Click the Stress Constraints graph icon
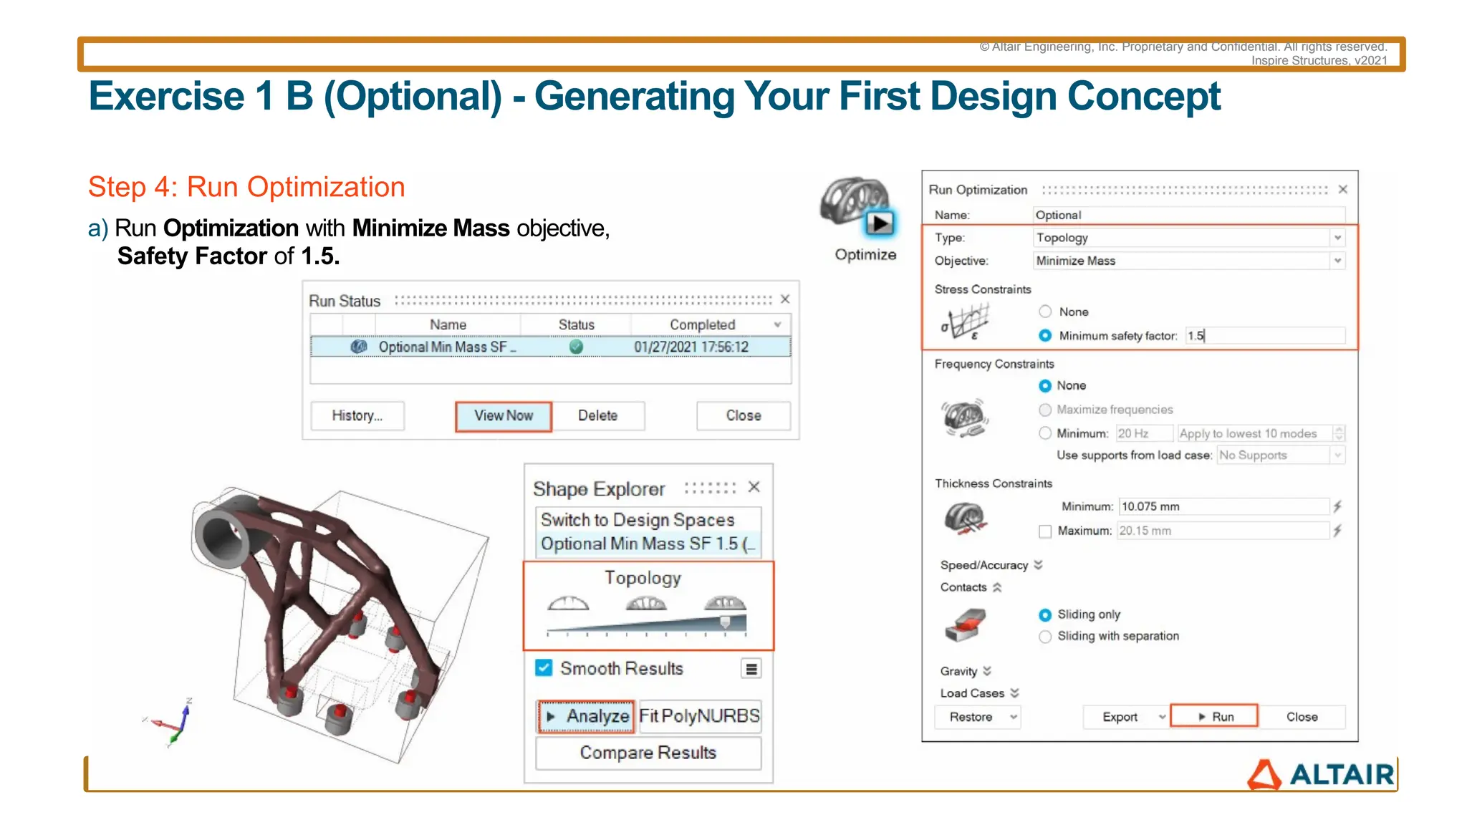 (965, 322)
